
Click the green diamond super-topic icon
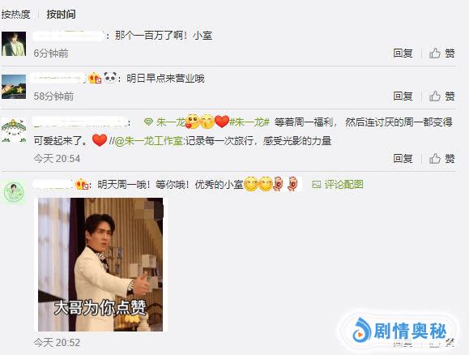coord(148,122)
